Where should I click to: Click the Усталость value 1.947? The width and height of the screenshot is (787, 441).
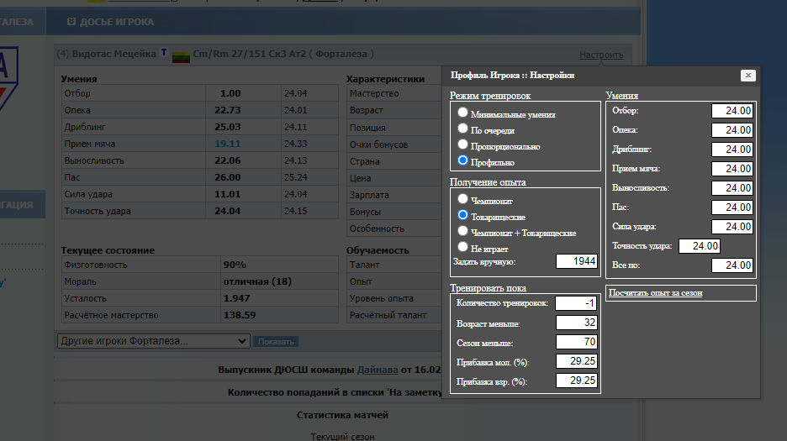point(236,298)
